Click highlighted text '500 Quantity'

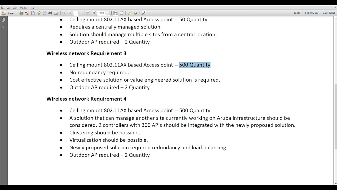(195, 65)
